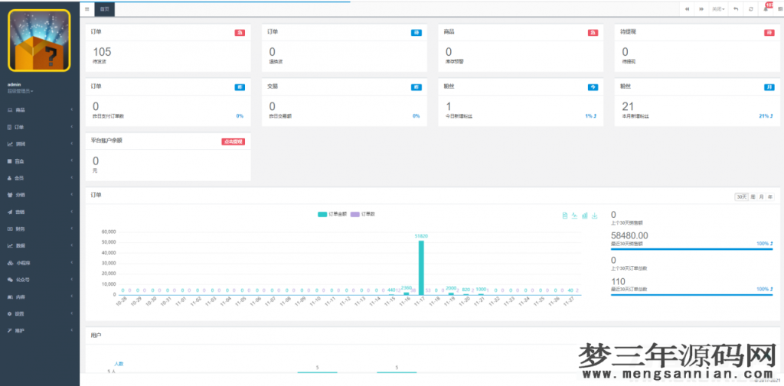Select the 30天 time range option

click(741, 196)
